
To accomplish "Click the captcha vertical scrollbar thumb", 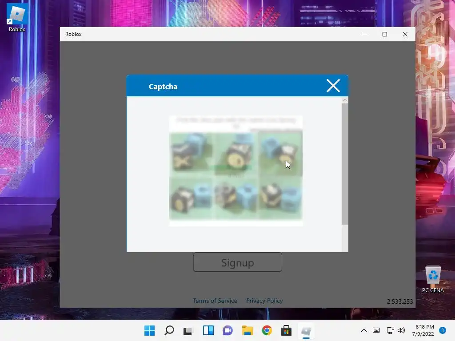I will pyautogui.click(x=345, y=164).
